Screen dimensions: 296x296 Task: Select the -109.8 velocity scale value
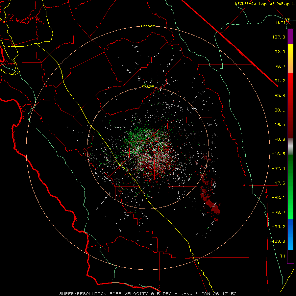(x=278, y=241)
